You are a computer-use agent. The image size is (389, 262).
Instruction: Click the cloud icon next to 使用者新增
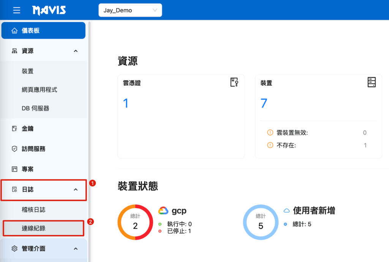point(287,211)
